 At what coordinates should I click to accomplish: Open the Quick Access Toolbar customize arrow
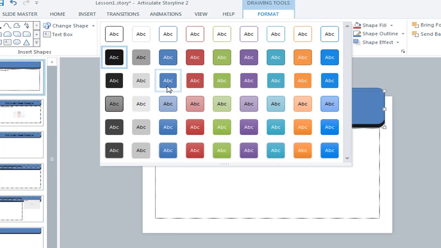[36, 3]
